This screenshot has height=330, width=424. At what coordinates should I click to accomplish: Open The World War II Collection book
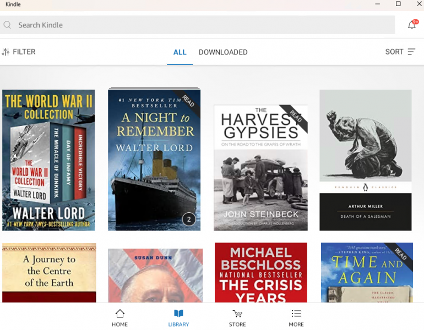pos(48,160)
